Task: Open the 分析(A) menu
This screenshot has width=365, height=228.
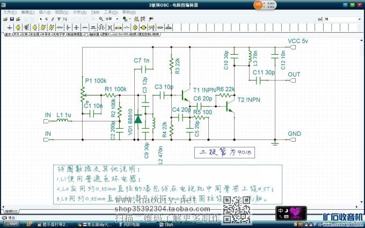Action: click(x=79, y=12)
